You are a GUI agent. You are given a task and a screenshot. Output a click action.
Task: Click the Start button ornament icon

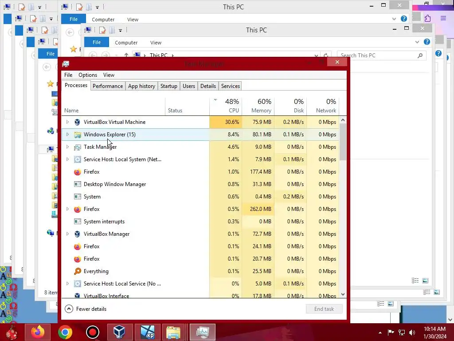(x=11, y=332)
